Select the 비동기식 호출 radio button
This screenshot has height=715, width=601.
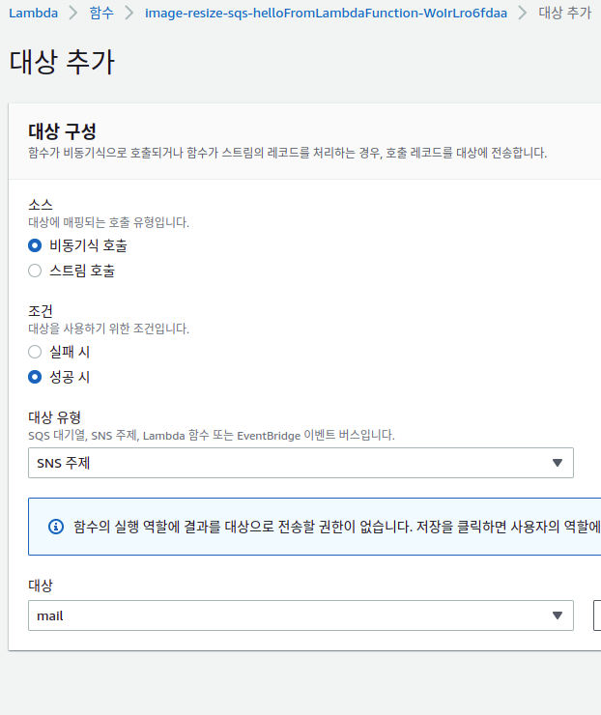35,245
